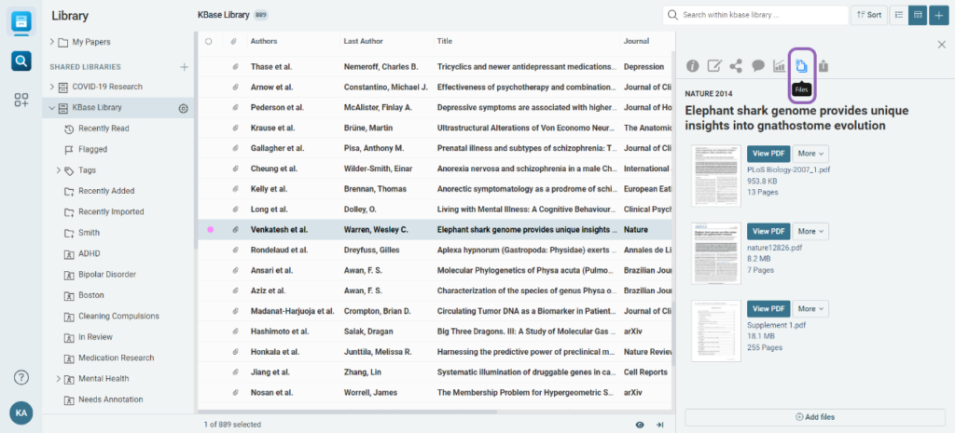Click the share icon in details panel
This screenshot has width=955, height=433.
pyautogui.click(x=736, y=66)
